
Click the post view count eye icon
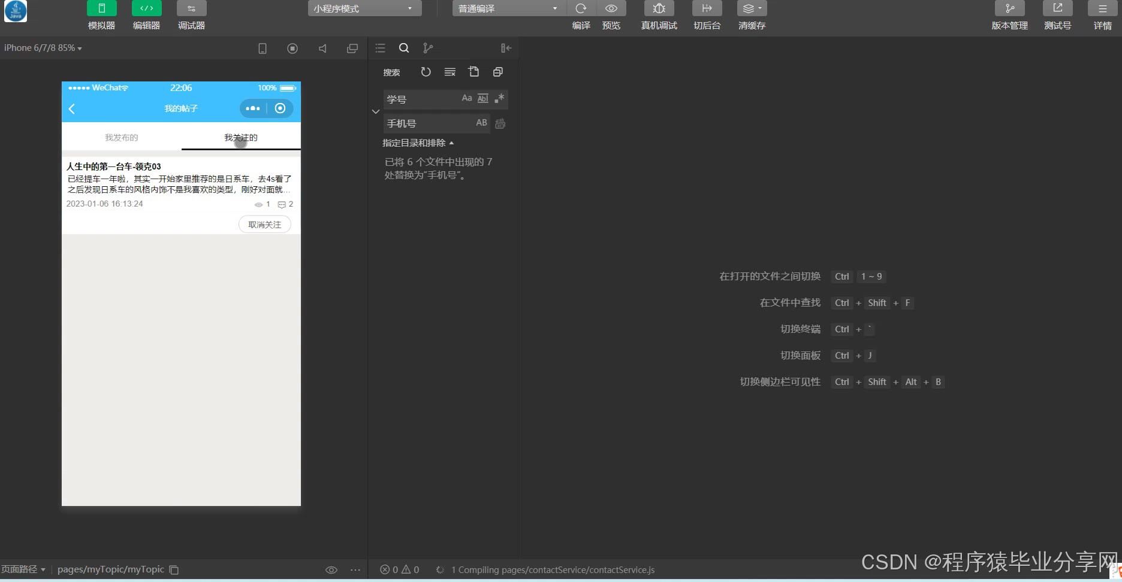coord(258,205)
